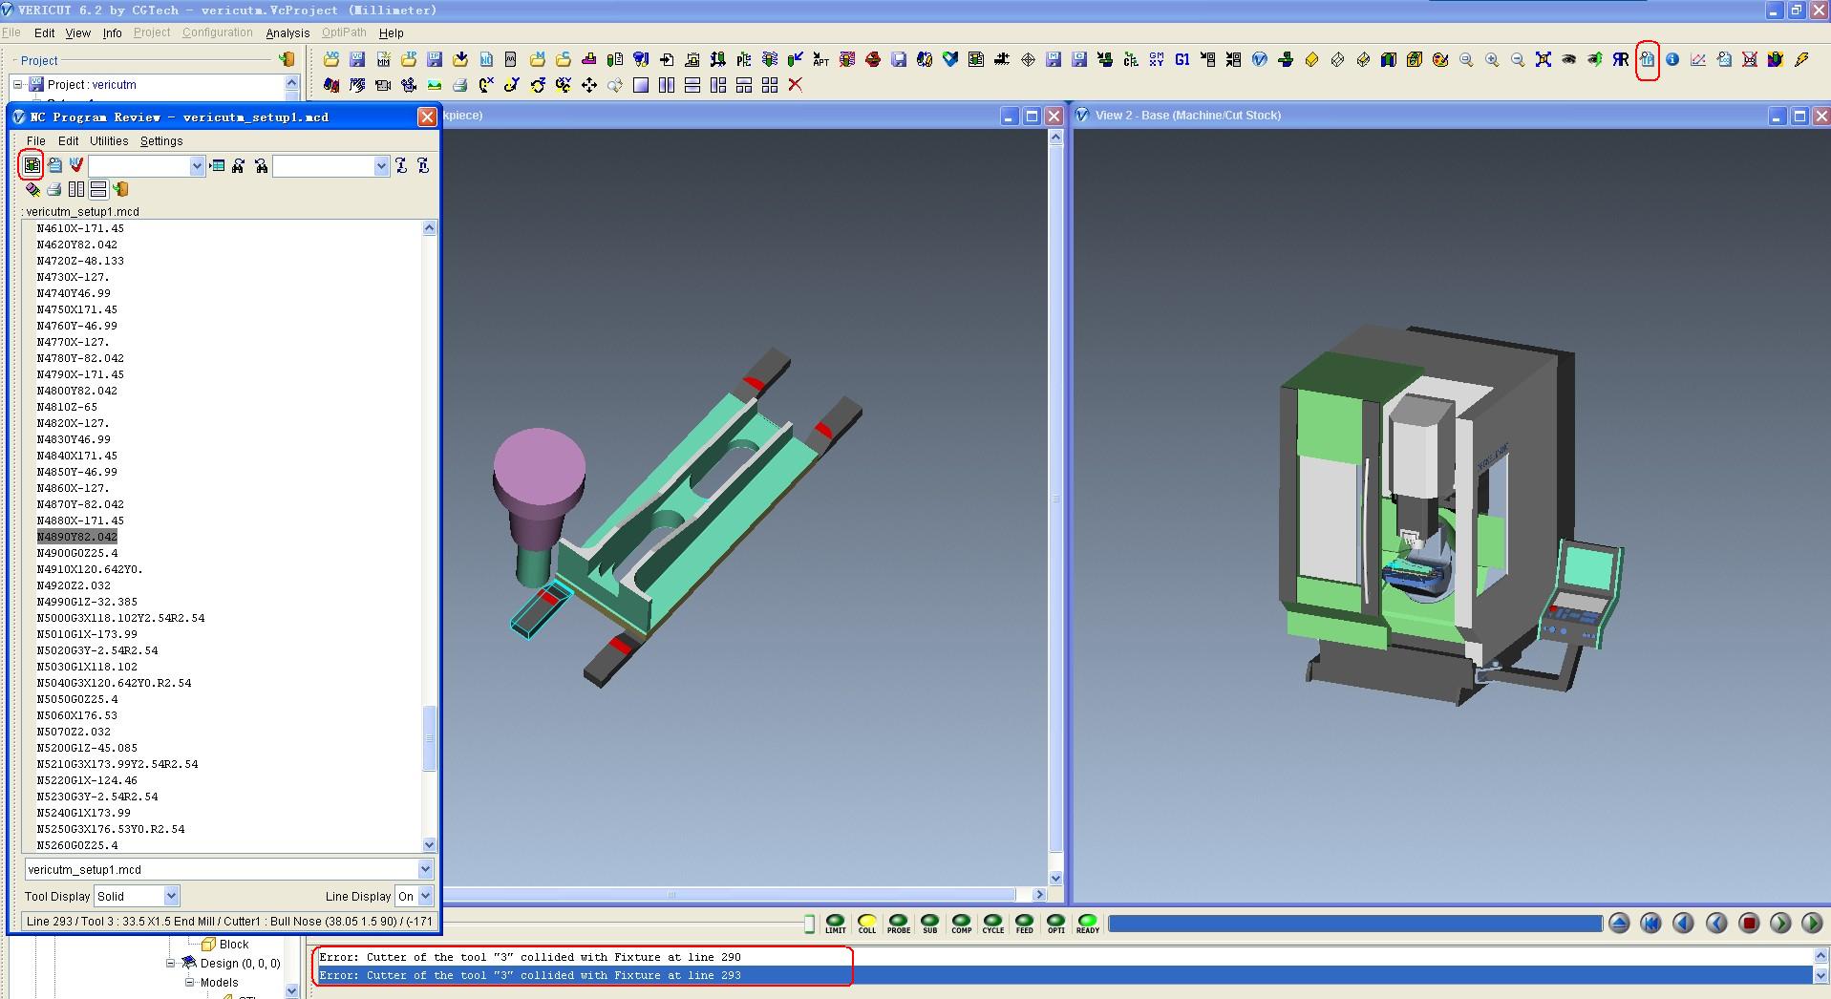
Task: Collapse the Project : vericutm tree node
Action: (17, 84)
